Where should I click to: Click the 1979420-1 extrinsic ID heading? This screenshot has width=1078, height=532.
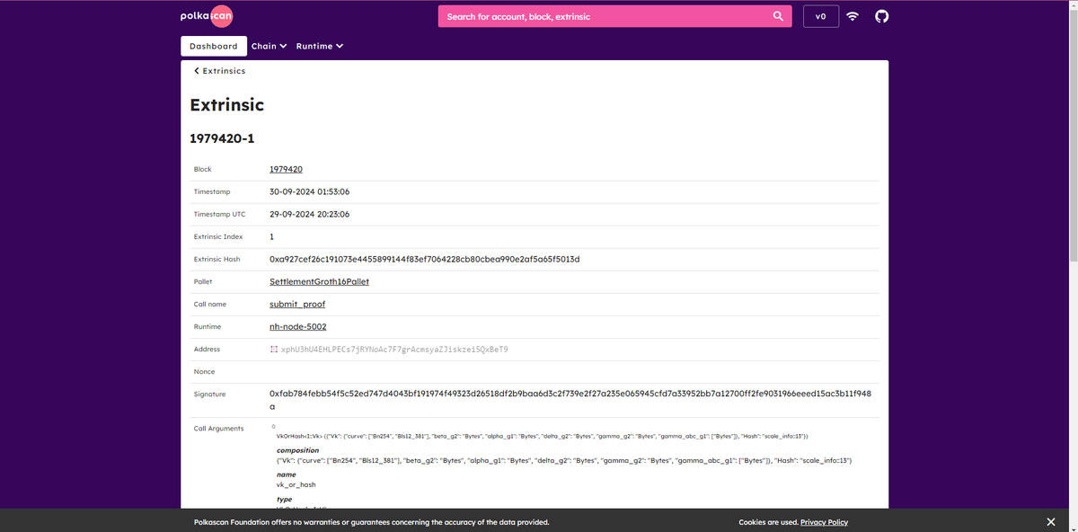pos(223,138)
